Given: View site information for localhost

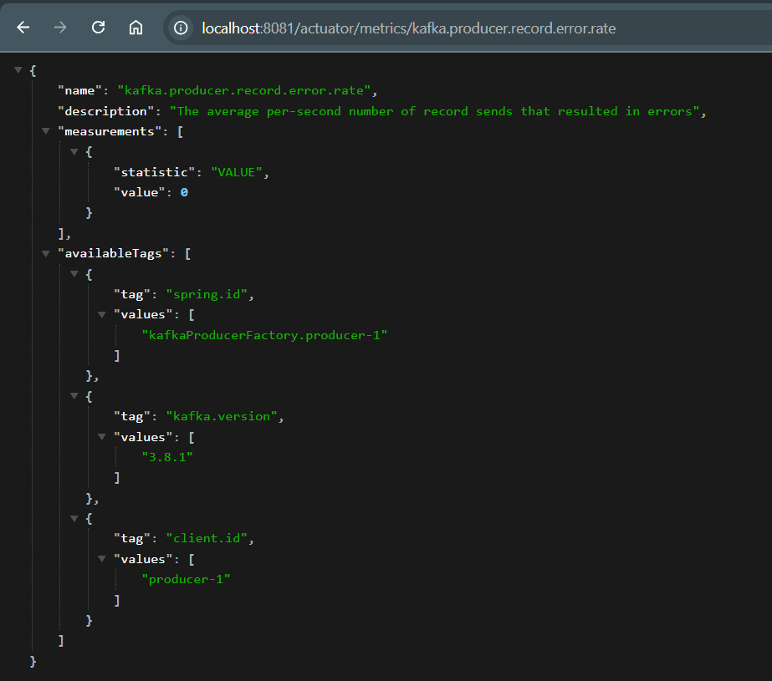Looking at the screenshot, I should point(180,28).
